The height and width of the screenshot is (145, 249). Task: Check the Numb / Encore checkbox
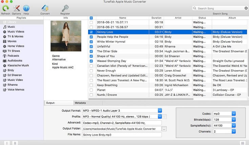91,95
